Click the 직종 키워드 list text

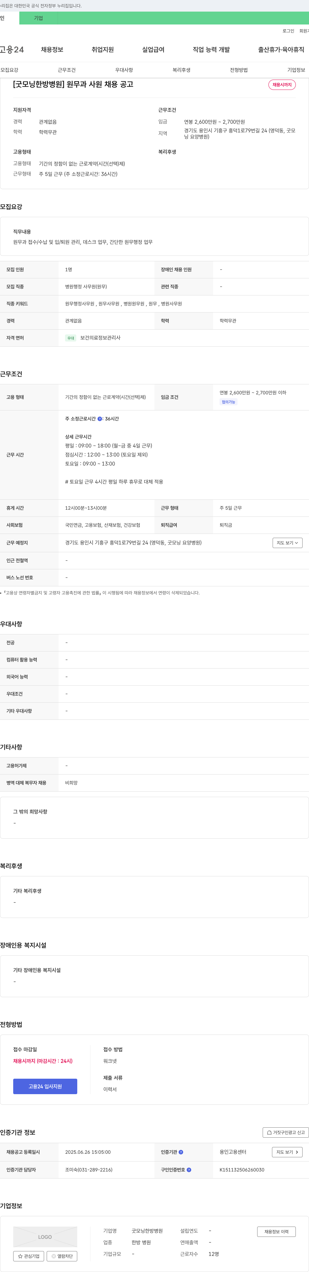click(x=123, y=304)
